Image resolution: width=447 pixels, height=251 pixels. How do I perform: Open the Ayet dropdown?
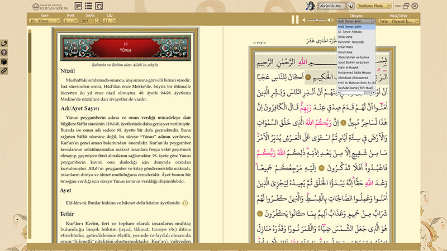pyautogui.click(x=70, y=21)
